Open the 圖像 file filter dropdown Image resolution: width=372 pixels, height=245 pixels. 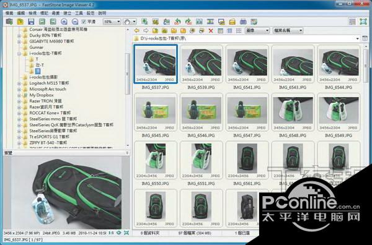click(257, 30)
